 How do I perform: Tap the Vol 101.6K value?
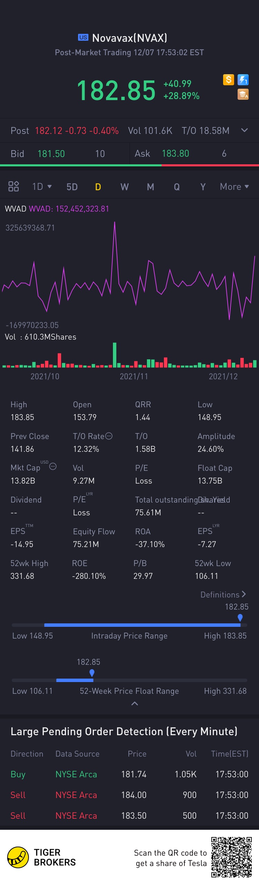[x=150, y=130]
